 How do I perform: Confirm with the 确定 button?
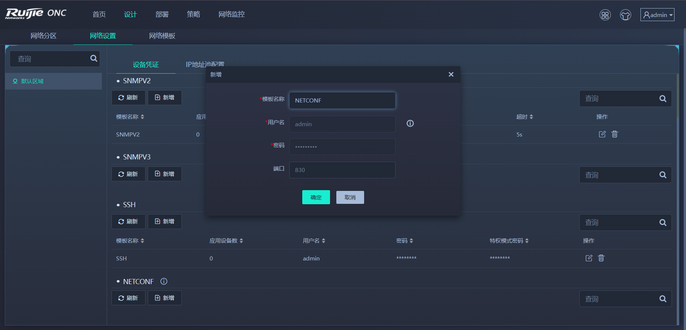[316, 198]
